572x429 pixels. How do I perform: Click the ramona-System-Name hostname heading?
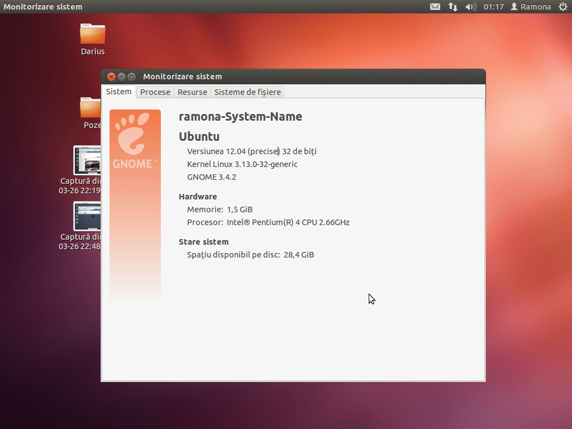[x=240, y=117]
